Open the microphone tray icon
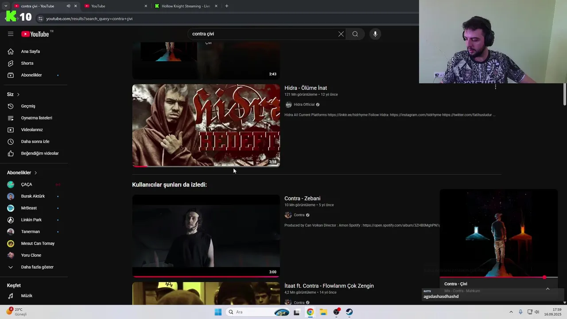Image resolution: width=567 pixels, height=319 pixels. [x=520, y=312]
